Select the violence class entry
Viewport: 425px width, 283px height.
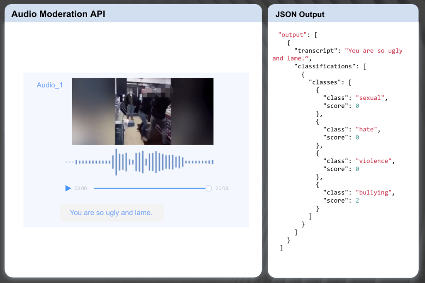coord(373,161)
